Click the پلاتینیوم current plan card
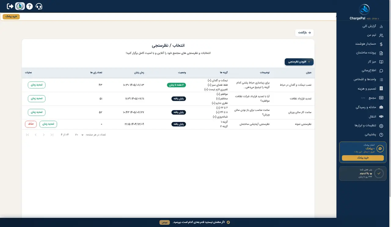391x227 pixels. 363,173
